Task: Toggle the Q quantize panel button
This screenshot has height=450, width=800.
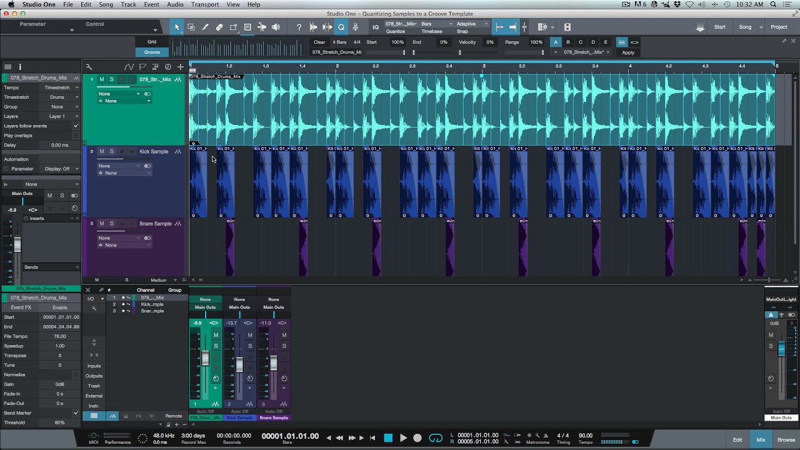Action: pos(341,27)
